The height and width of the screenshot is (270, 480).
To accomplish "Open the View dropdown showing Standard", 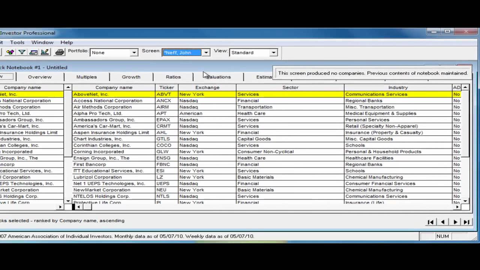I will coord(273,52).
